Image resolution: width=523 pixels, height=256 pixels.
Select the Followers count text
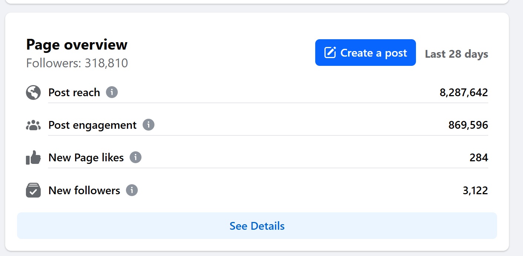(x=77, y=63)
